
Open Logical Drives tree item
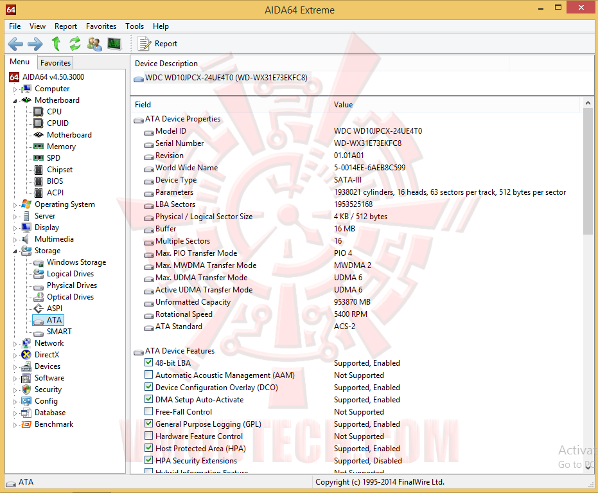pos(70,274)
